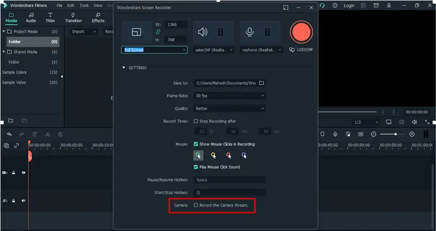This screenshot has width=436, height=231.
Task: Open the View menu in Filmora
Action: coord(98,5)
